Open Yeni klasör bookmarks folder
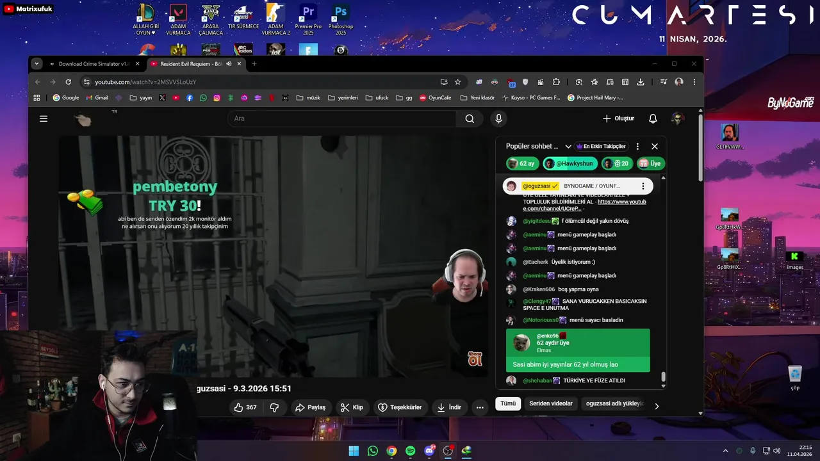Screen dimensions: 820x461 477,98
